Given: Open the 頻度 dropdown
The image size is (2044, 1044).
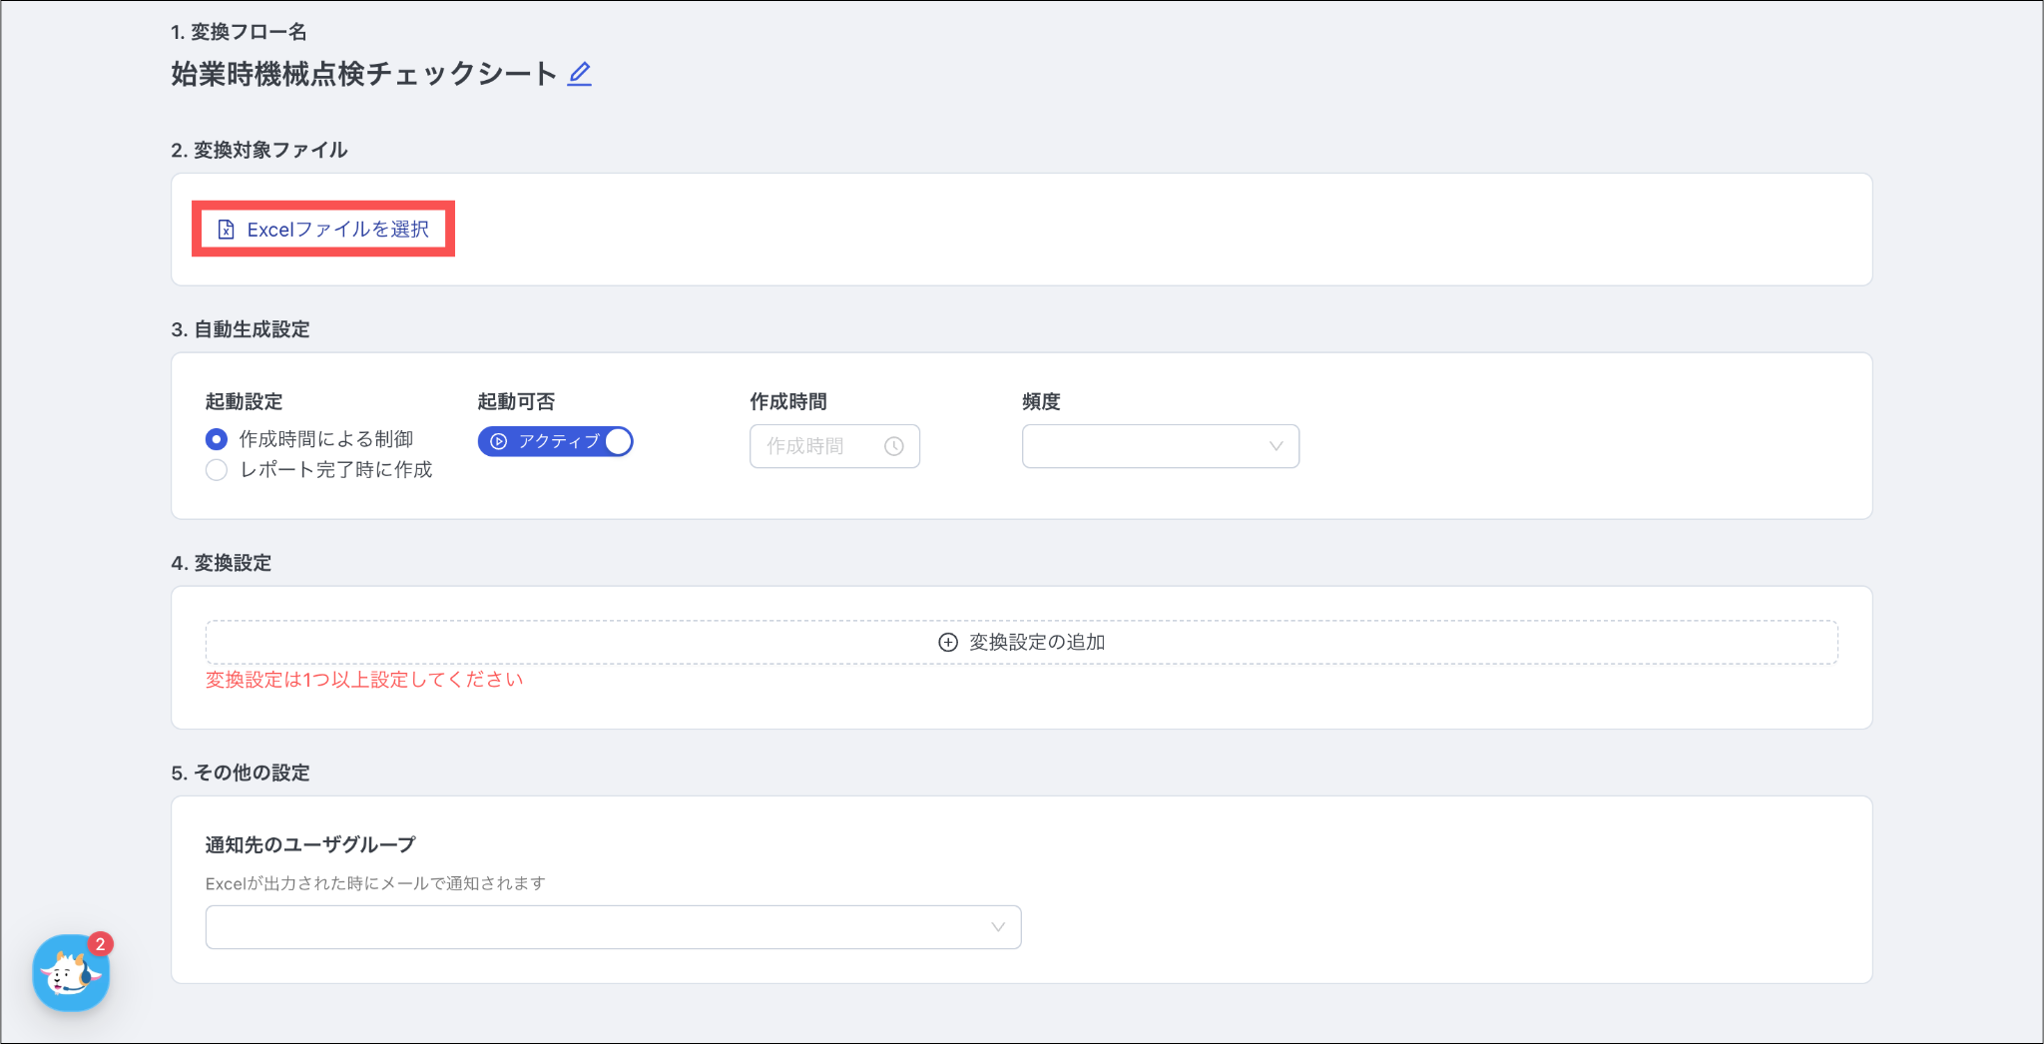Looking at the screenshot, I should point(1160,446).
